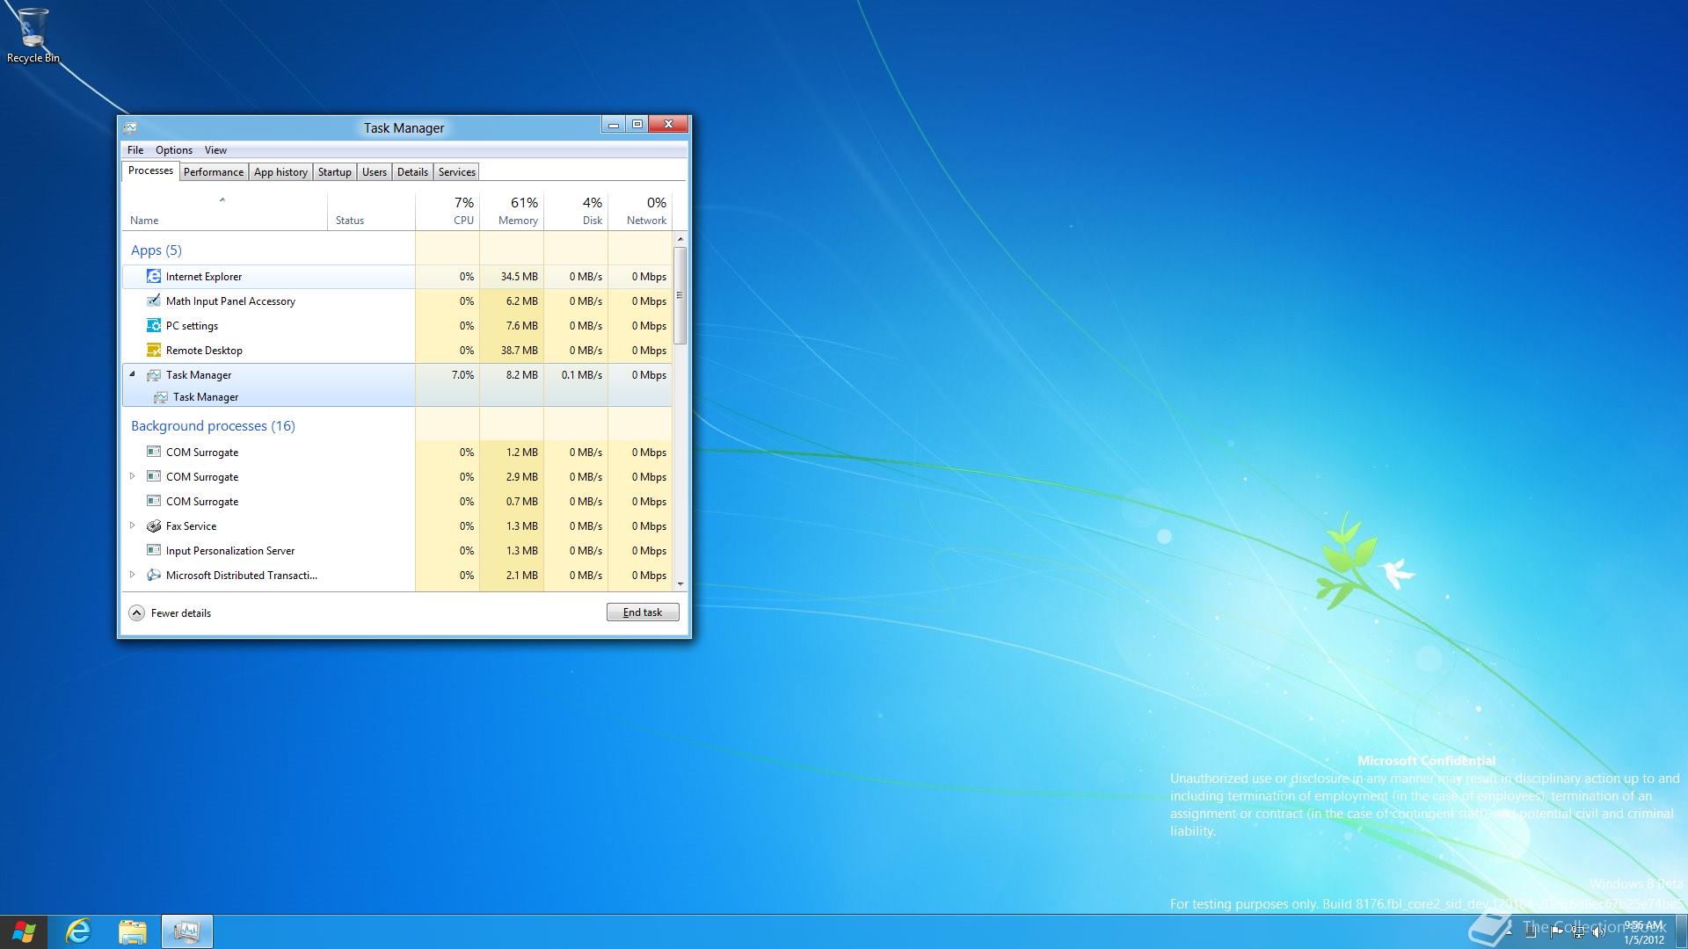Show hidden tray icons arrow
Viewport: 1688px width, 949px height.
click(x=1509, y=932)
